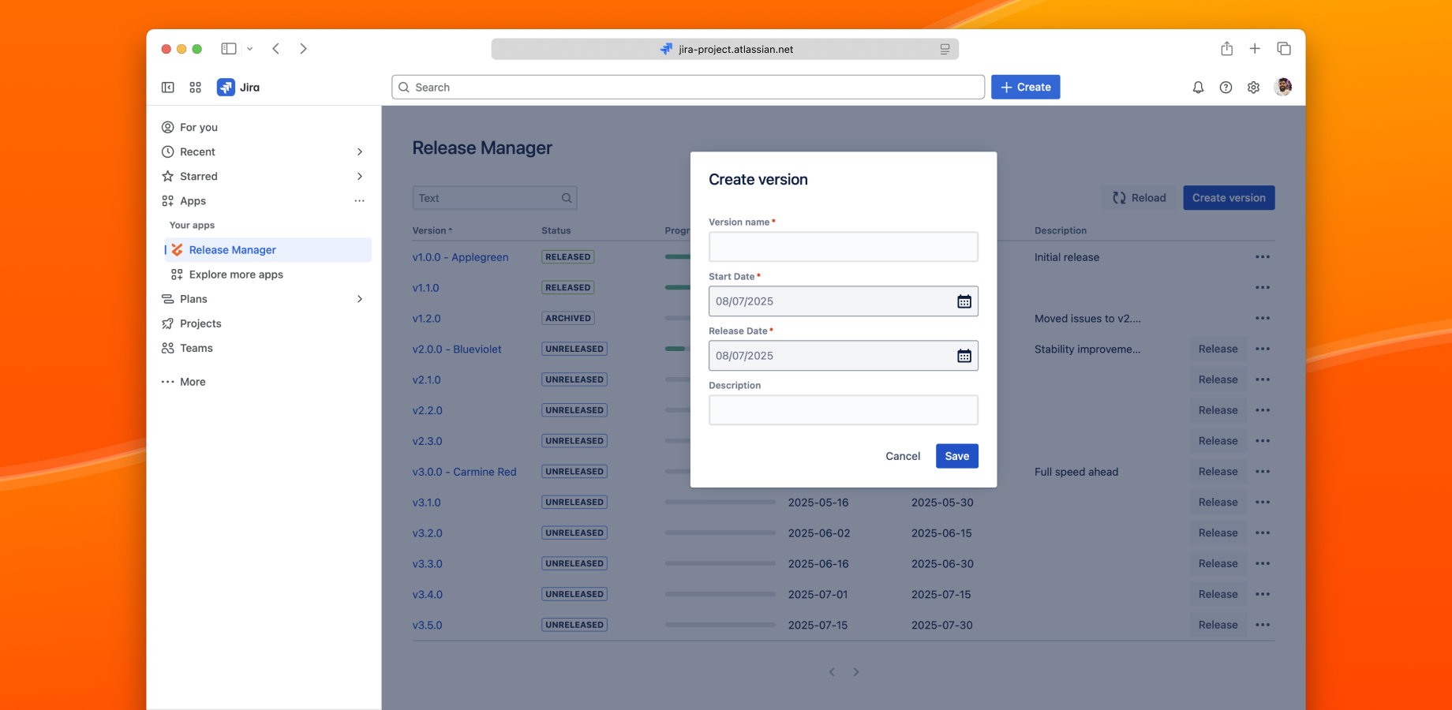Image resolution: width=1452 pixels, height=710 pixels.
Task: Select Release Manager app
Action: 267,250
